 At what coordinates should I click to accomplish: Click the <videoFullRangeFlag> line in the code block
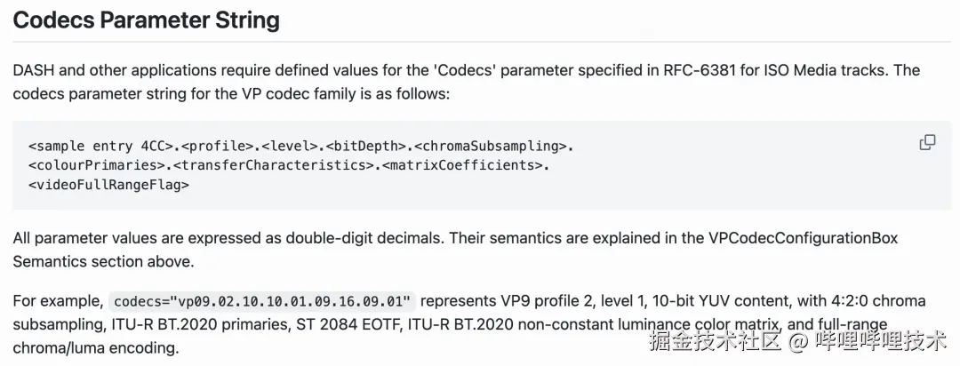[108, 185]
